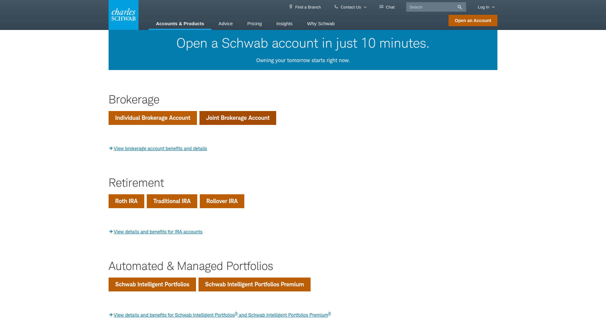This screenshot has height=328, width=606.
Task: Click the Charles Schwab logo
Action: click(x=123, y=15)
